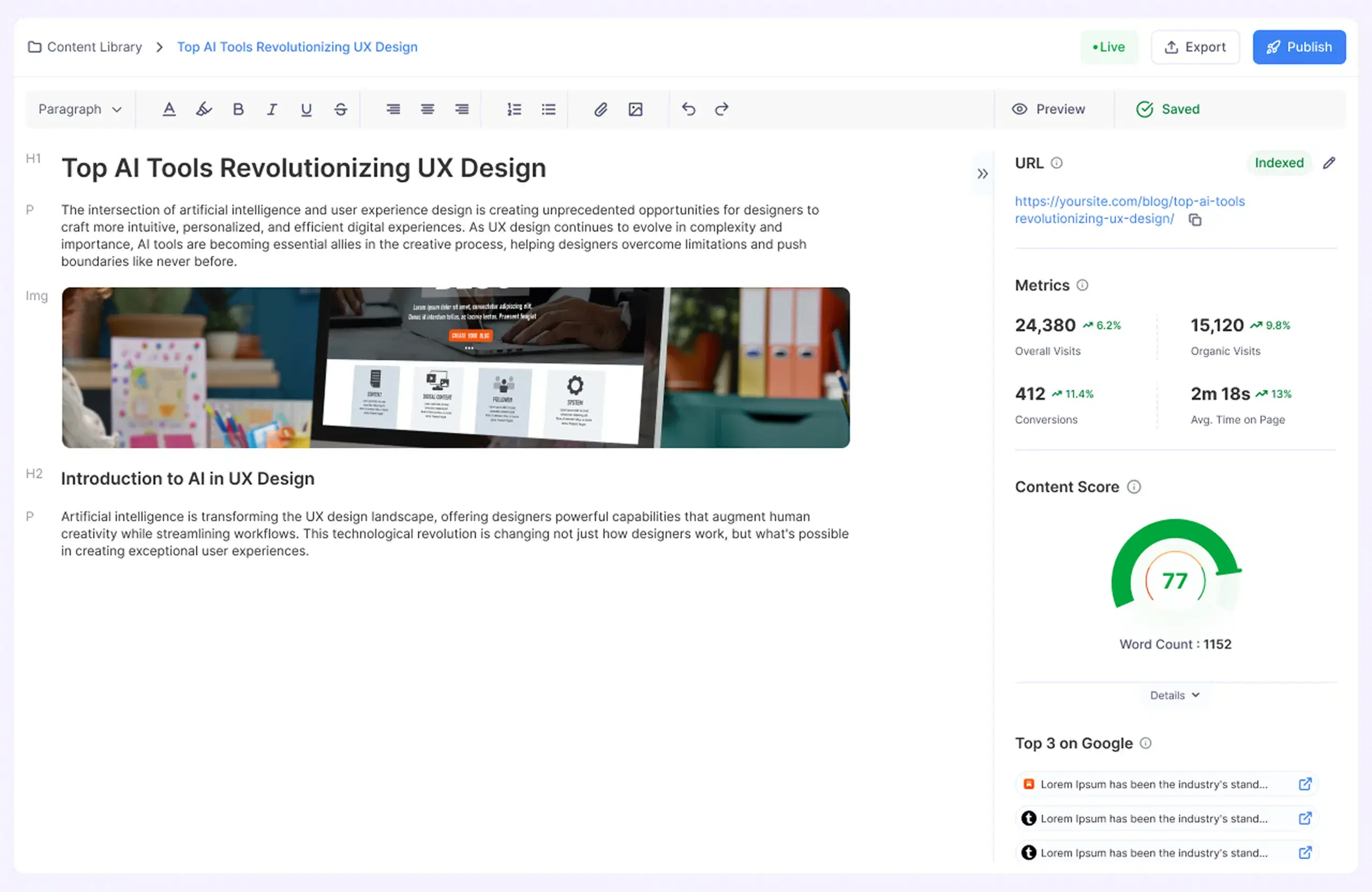Click the Export button

click(x=1195, y=47)
